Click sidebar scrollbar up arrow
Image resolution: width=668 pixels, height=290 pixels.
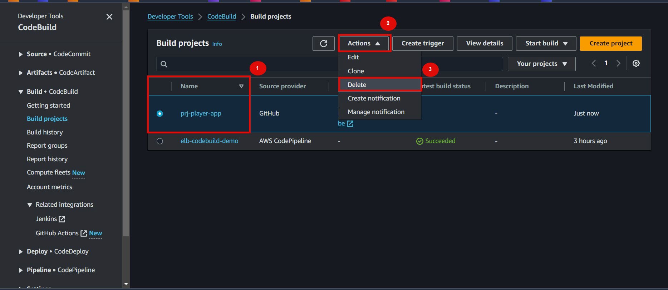pos(126,7)
